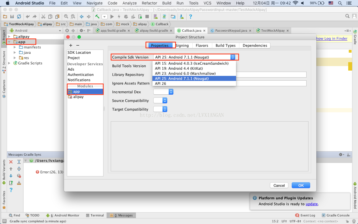Click the Export to Text File icon

click(11, 183)
